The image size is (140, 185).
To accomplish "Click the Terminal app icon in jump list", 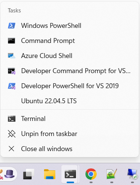I will pyautogui.click(x=12, y=119).
